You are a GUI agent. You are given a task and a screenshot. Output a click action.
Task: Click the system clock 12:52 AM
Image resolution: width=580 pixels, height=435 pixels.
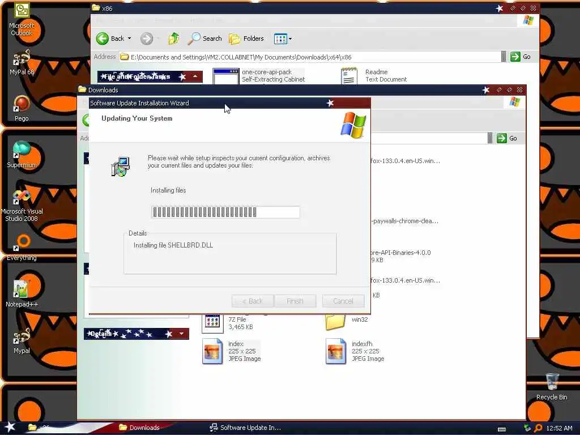(559, 428)
